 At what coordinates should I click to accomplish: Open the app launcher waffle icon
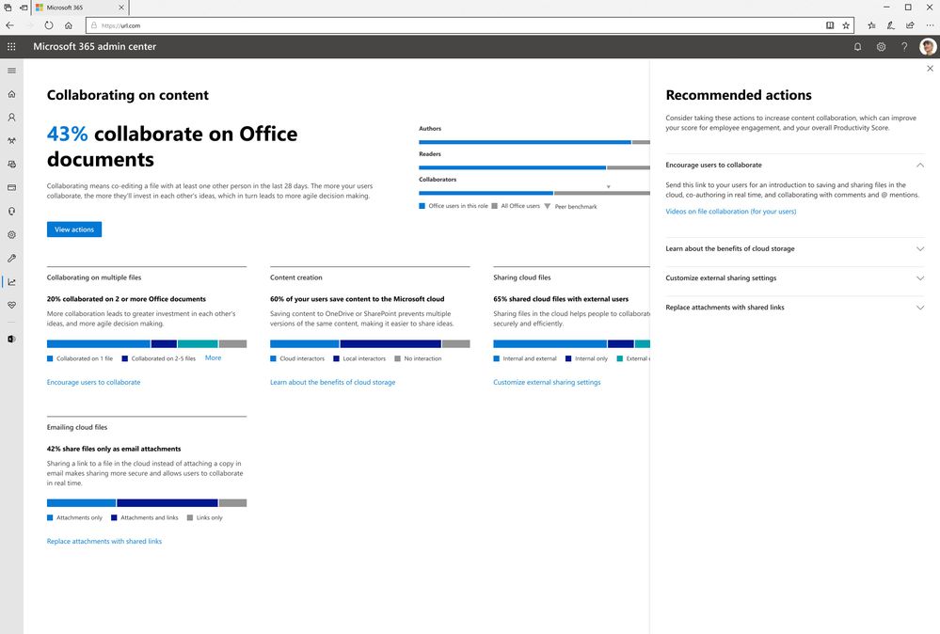coord(11,46)
